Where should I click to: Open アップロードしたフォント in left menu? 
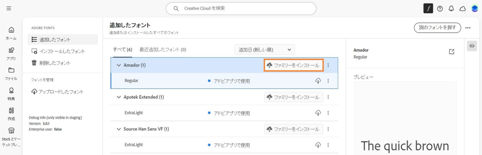57,92
